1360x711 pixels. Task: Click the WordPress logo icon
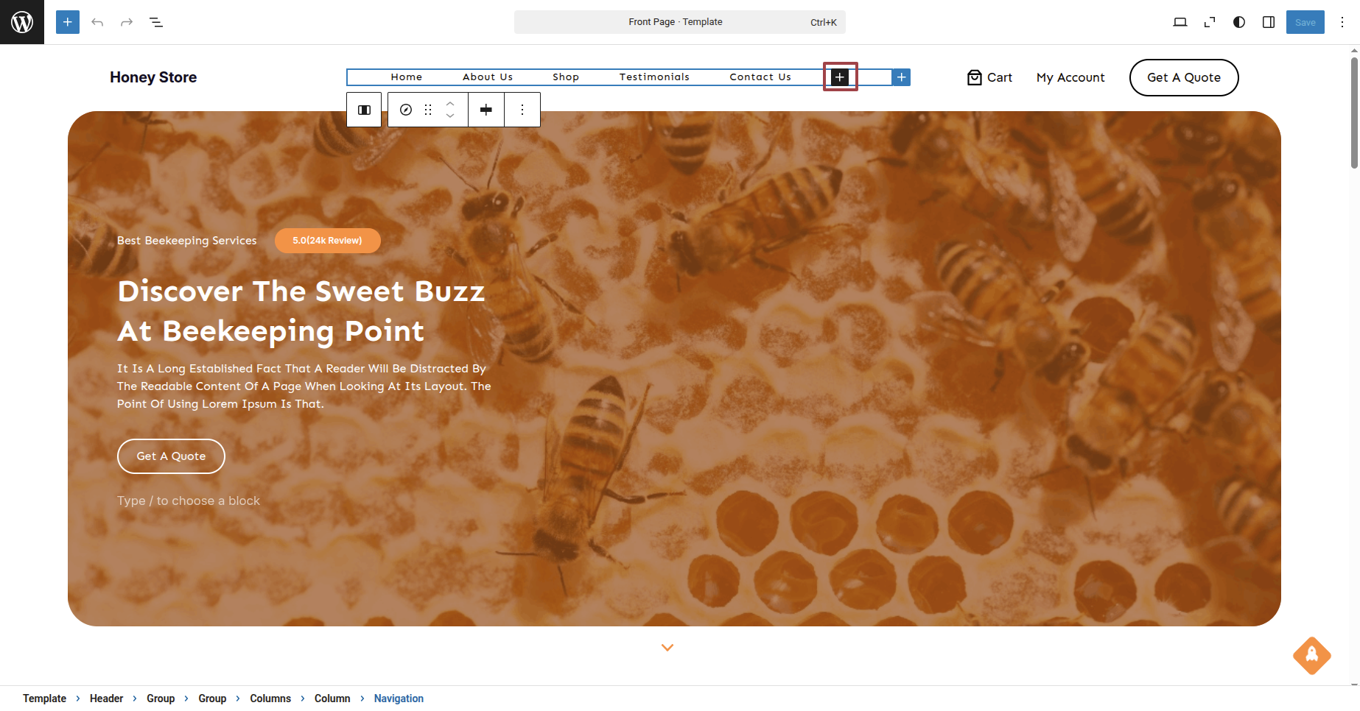tap(22, 22)
